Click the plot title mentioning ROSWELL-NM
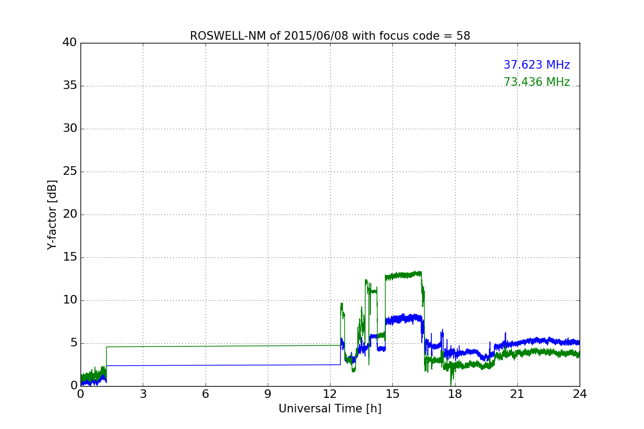The width and height of the screenshot is (644, 429). 330,36
